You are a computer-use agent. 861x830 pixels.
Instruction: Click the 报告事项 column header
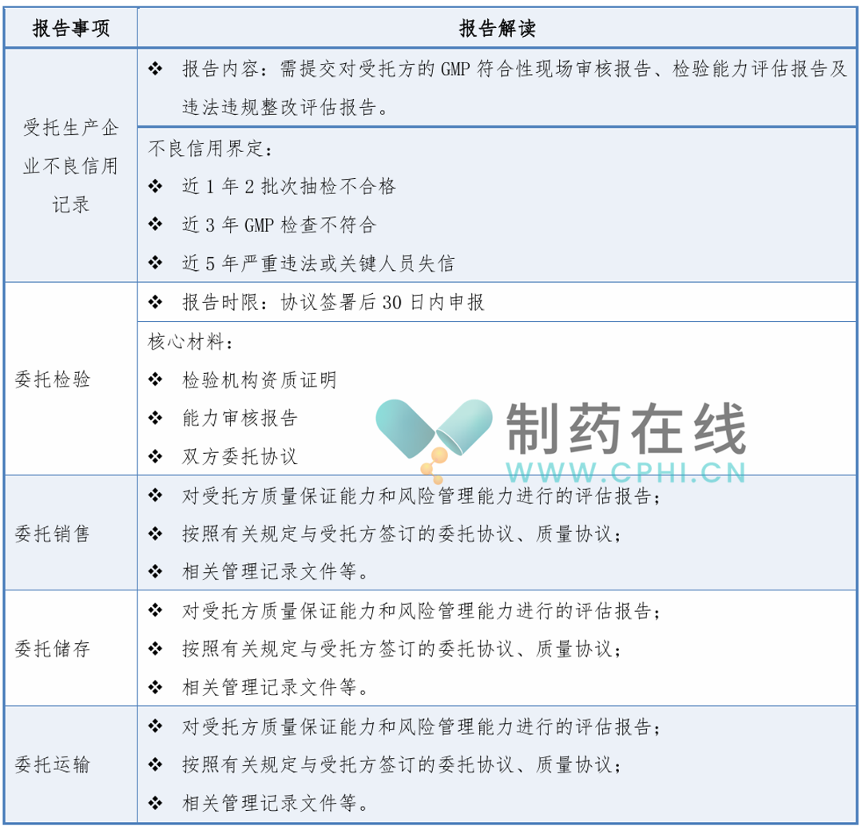[x=71, y=28]
